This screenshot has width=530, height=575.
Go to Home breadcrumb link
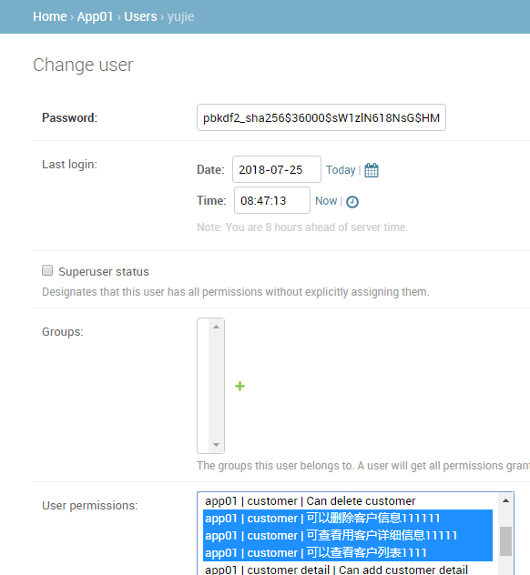[50, 16]
